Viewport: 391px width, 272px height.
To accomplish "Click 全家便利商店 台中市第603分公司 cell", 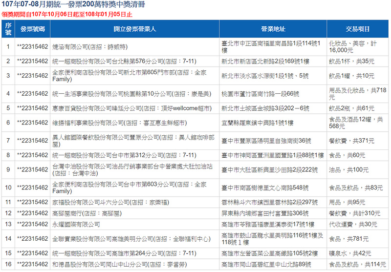I will pos(135,188).
